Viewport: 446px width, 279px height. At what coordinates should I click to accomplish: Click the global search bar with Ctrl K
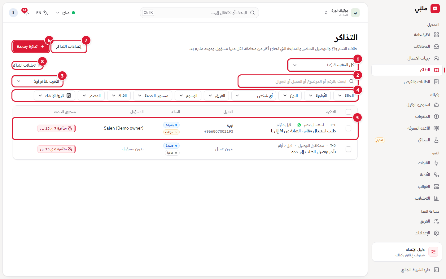(199, 13)
